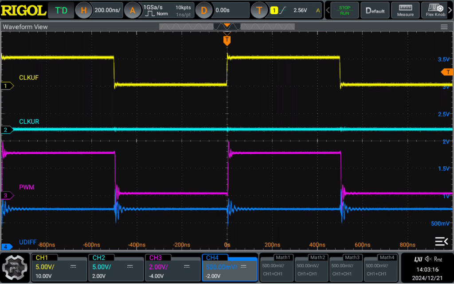Open the Waveform View hamburger menu
Image resolution: width=454 pixels, height=285 pixels.
444,27
